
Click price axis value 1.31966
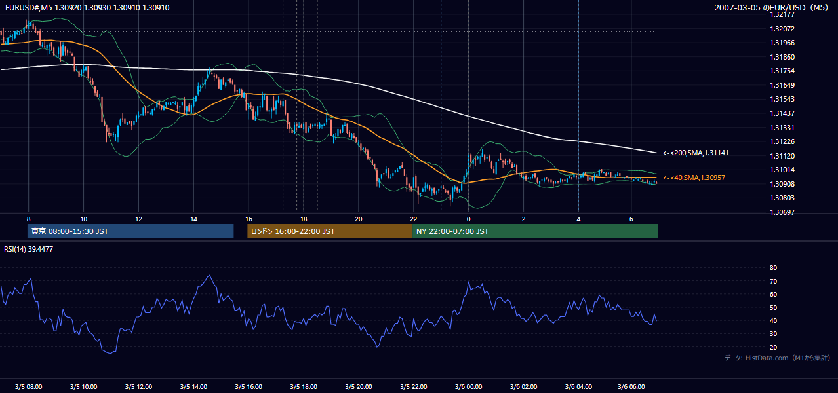click(x=782, y=43)
